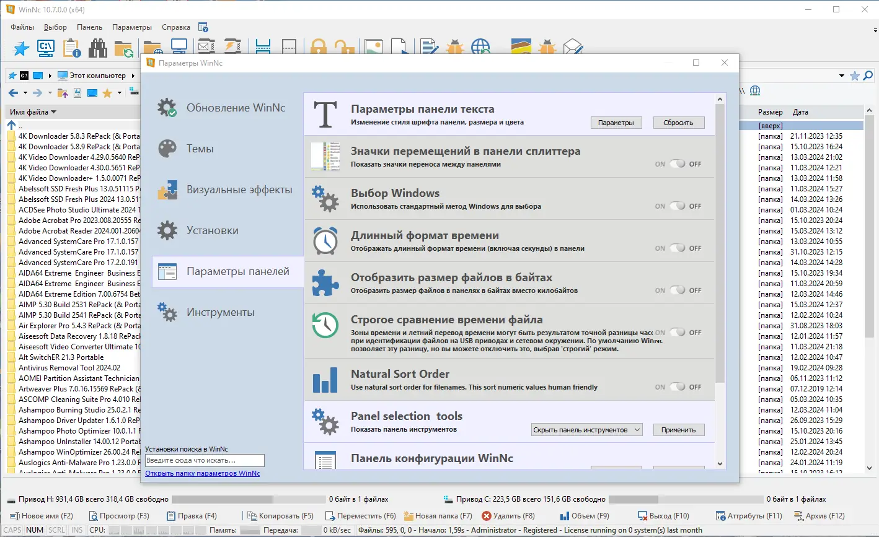The width and height of the screenshot is (879, 537).
Task: Switch to Обновление WinNc settings section
Action: click(227, 108)
